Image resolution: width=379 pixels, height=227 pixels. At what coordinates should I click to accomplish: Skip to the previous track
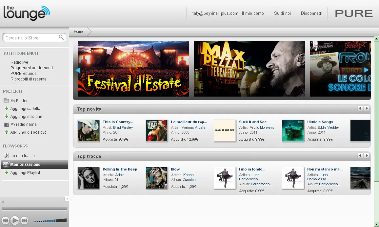(5, 220)
